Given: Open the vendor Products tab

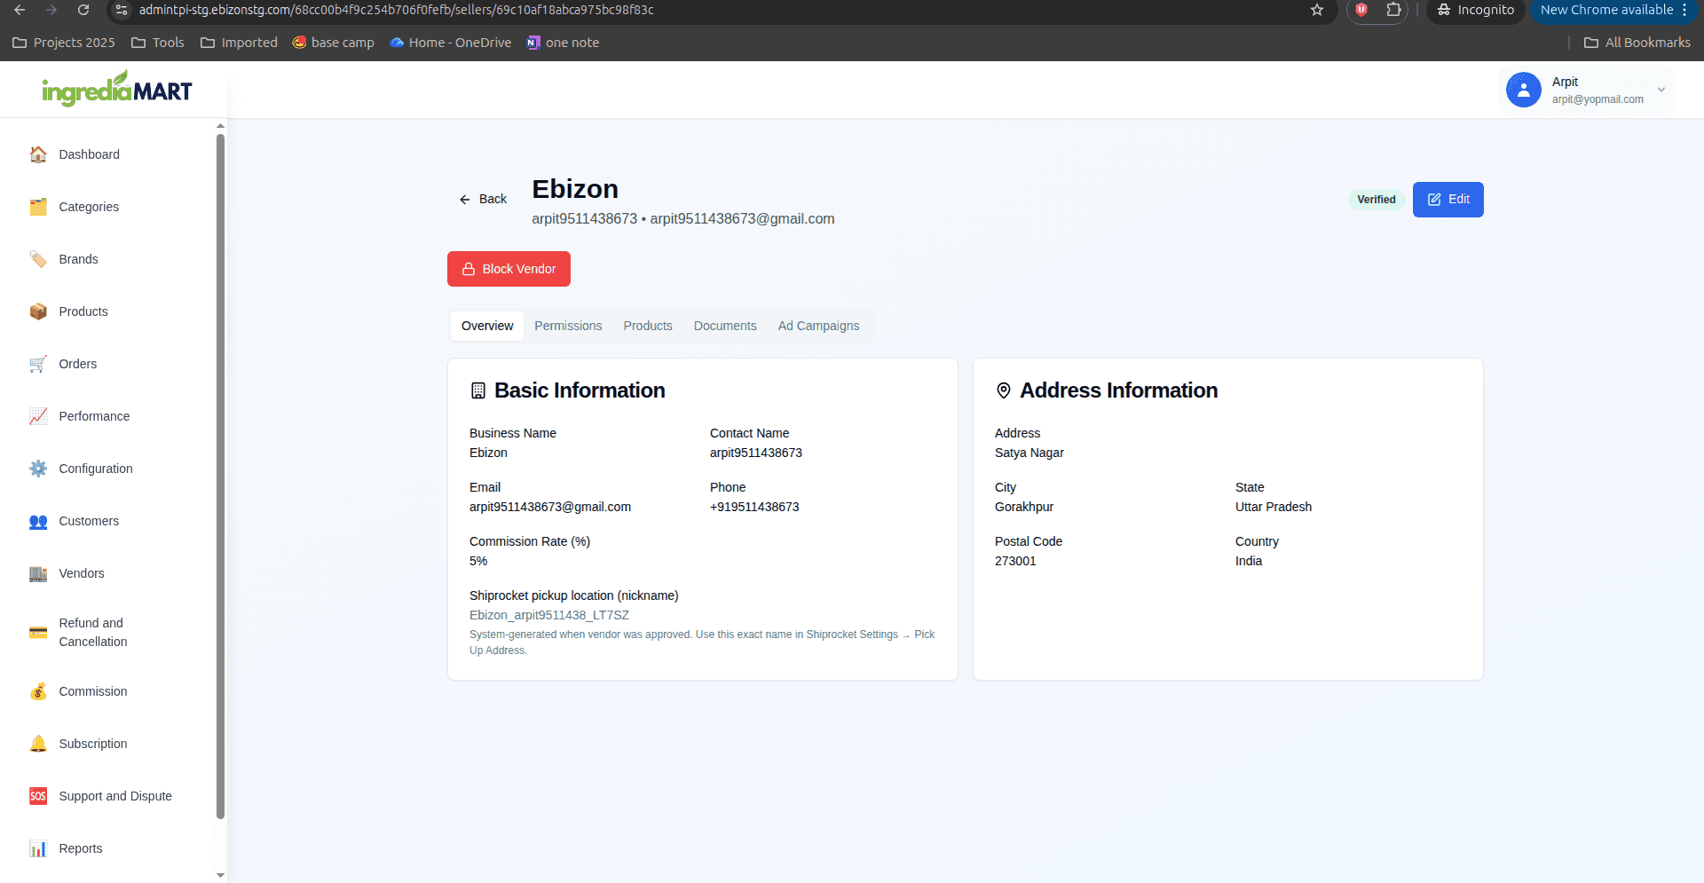Looking at the screenshot, I should (648, 326).
